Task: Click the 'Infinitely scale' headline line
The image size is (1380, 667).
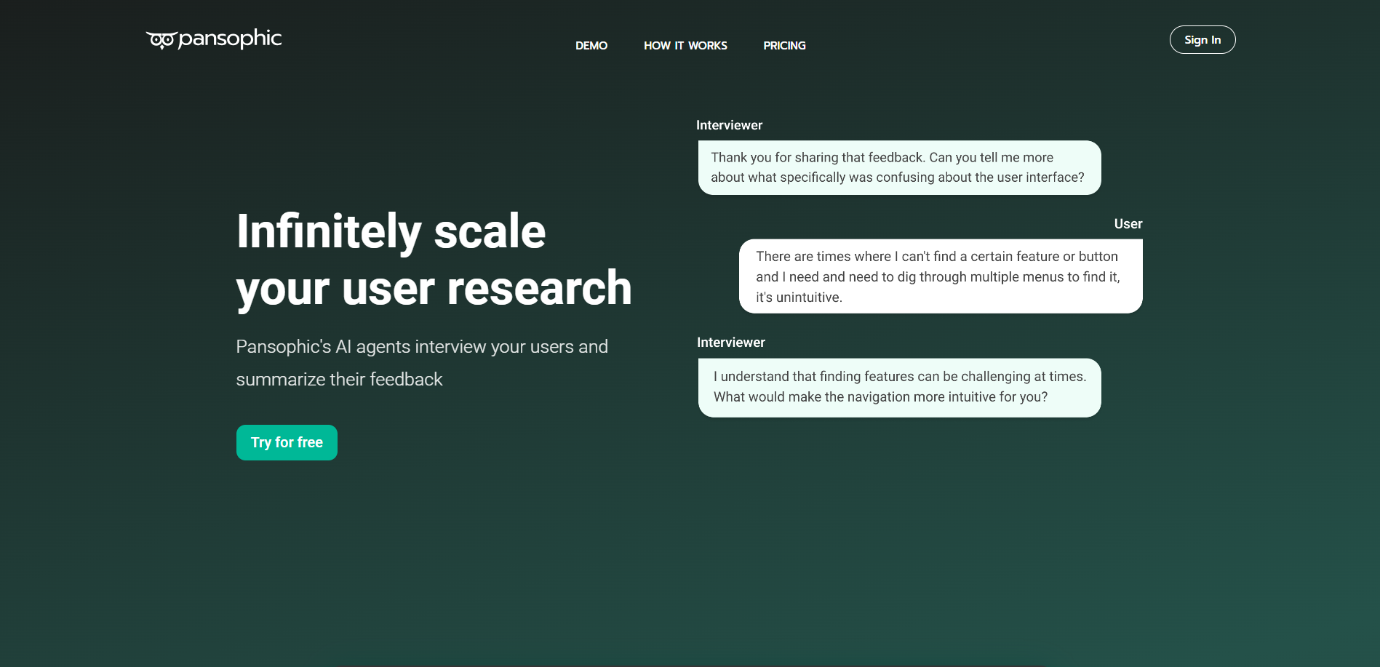Action: (x=391, y=231)
